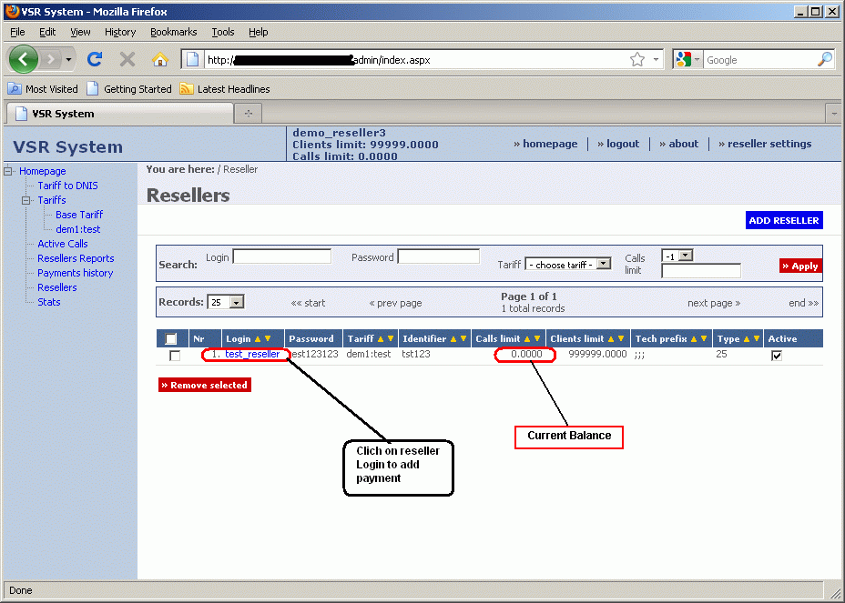The image size is (845, 603).
Task: Click the Google search engine icon
Action: (686, 59)
